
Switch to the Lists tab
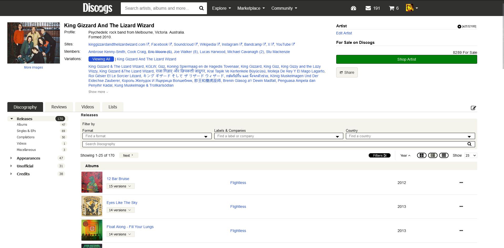pyautogui.click(x=113, y=107)
